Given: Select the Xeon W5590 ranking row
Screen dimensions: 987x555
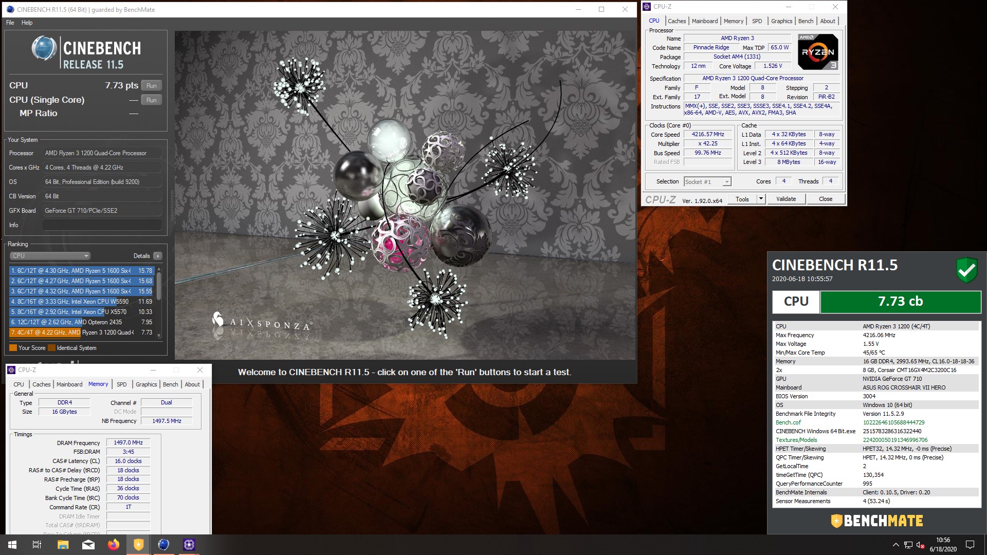Looking at the screenshot, I should click(x=82, y=302).
